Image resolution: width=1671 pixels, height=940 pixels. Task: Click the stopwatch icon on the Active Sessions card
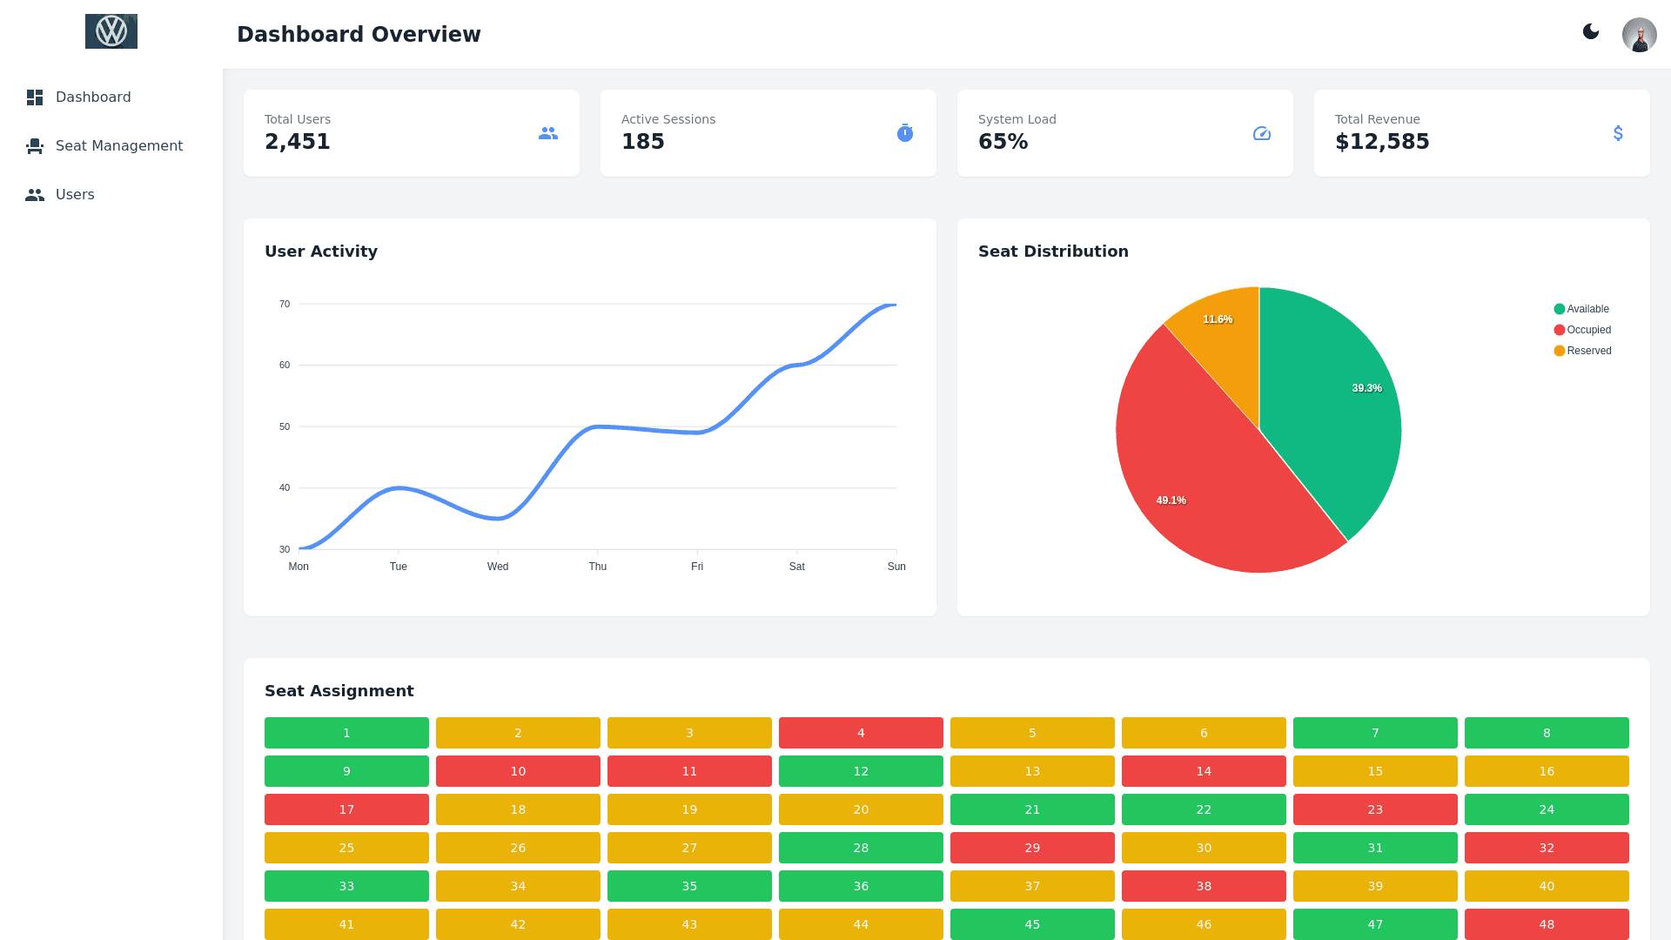(x=905, y=133)
